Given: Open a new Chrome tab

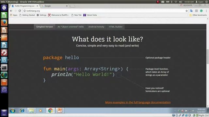Looking at the screenshot, I should [x=72, y=6].
